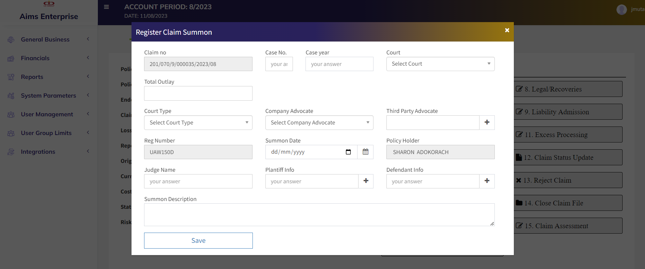Viewport: 645px width, 269px height.
Task: Click the plus icon next to Defendant Info
Action: coord(487,181)
